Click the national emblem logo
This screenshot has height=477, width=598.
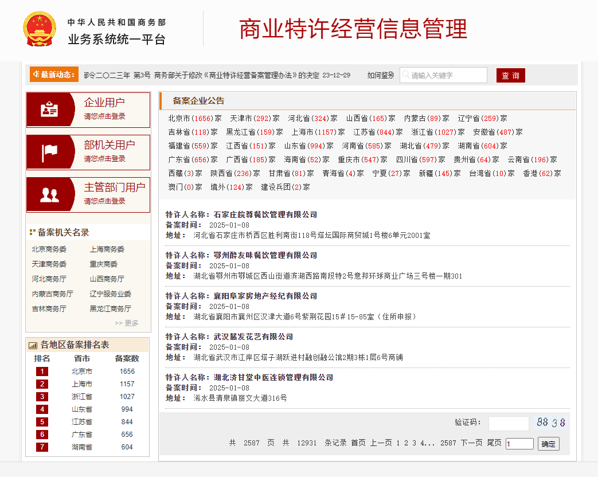click(40, 29)
